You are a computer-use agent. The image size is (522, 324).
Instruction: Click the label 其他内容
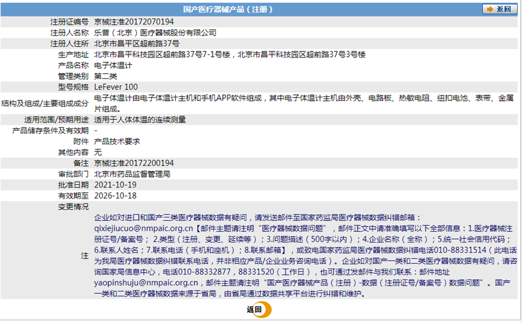73,152
